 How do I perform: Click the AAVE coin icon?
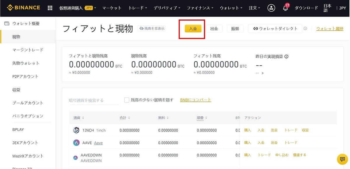click(x=76, y=143)
